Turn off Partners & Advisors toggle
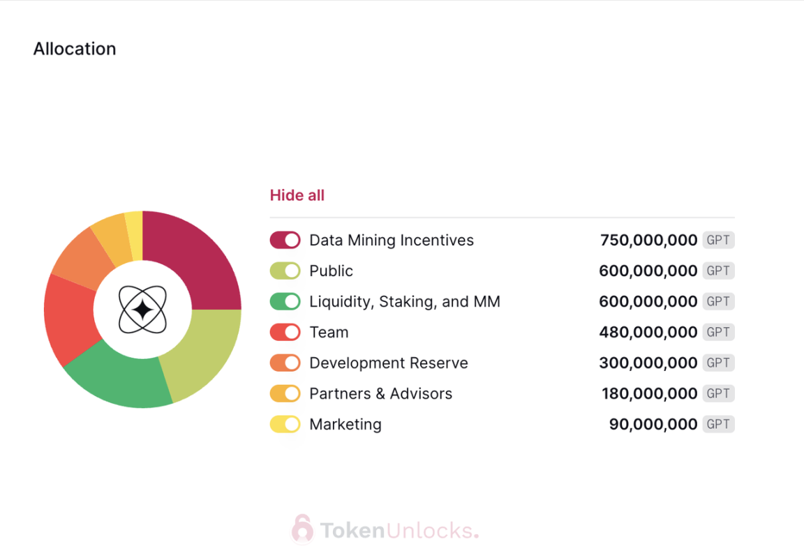The image size is (804, 560). [285, 394]
